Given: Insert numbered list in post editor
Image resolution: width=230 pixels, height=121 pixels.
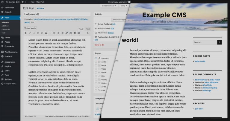Looking at the screenshot, I should pyautogui.click(x=42, y=33).
